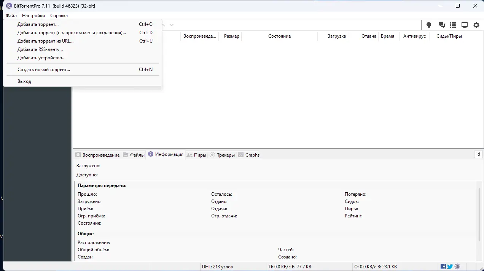Click the Доступно: label
Image resolution: width=484 pixels, height=271 pixels.
coord(87,175)
